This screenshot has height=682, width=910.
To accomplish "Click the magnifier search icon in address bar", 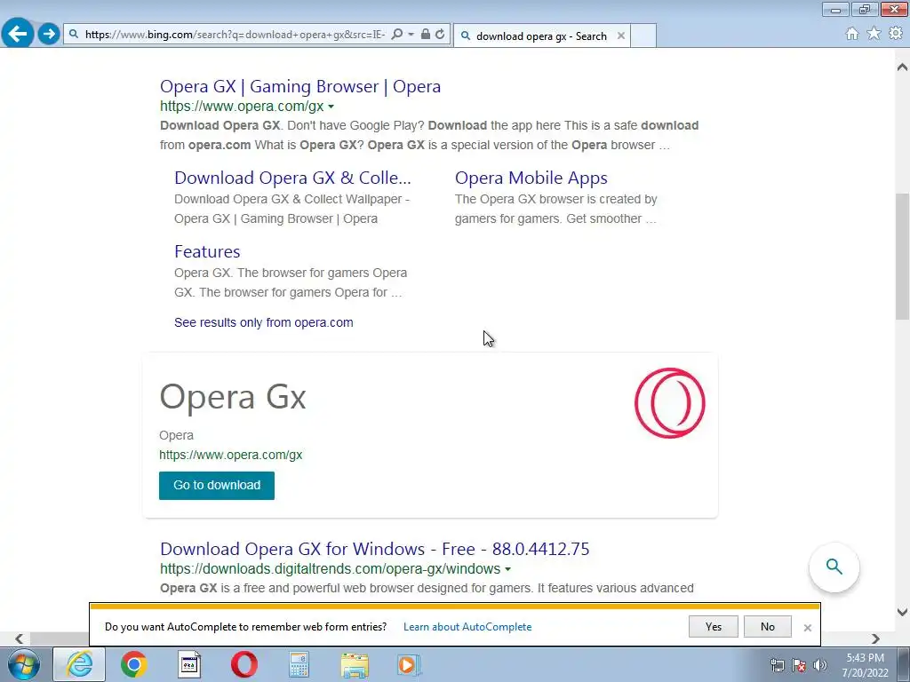I will point(397,35).
